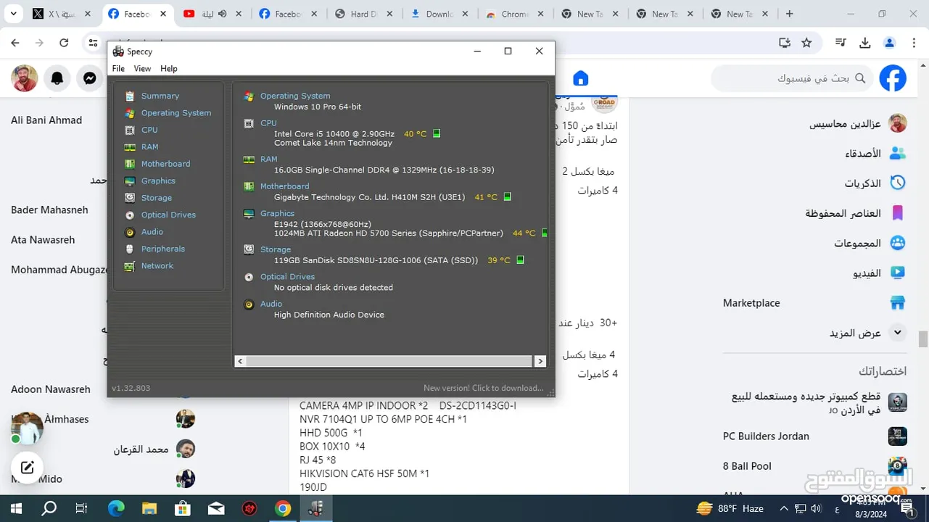929x522 pixels.
Task: Open a new Chrome tab with plus button
Action: pos(790,14)
